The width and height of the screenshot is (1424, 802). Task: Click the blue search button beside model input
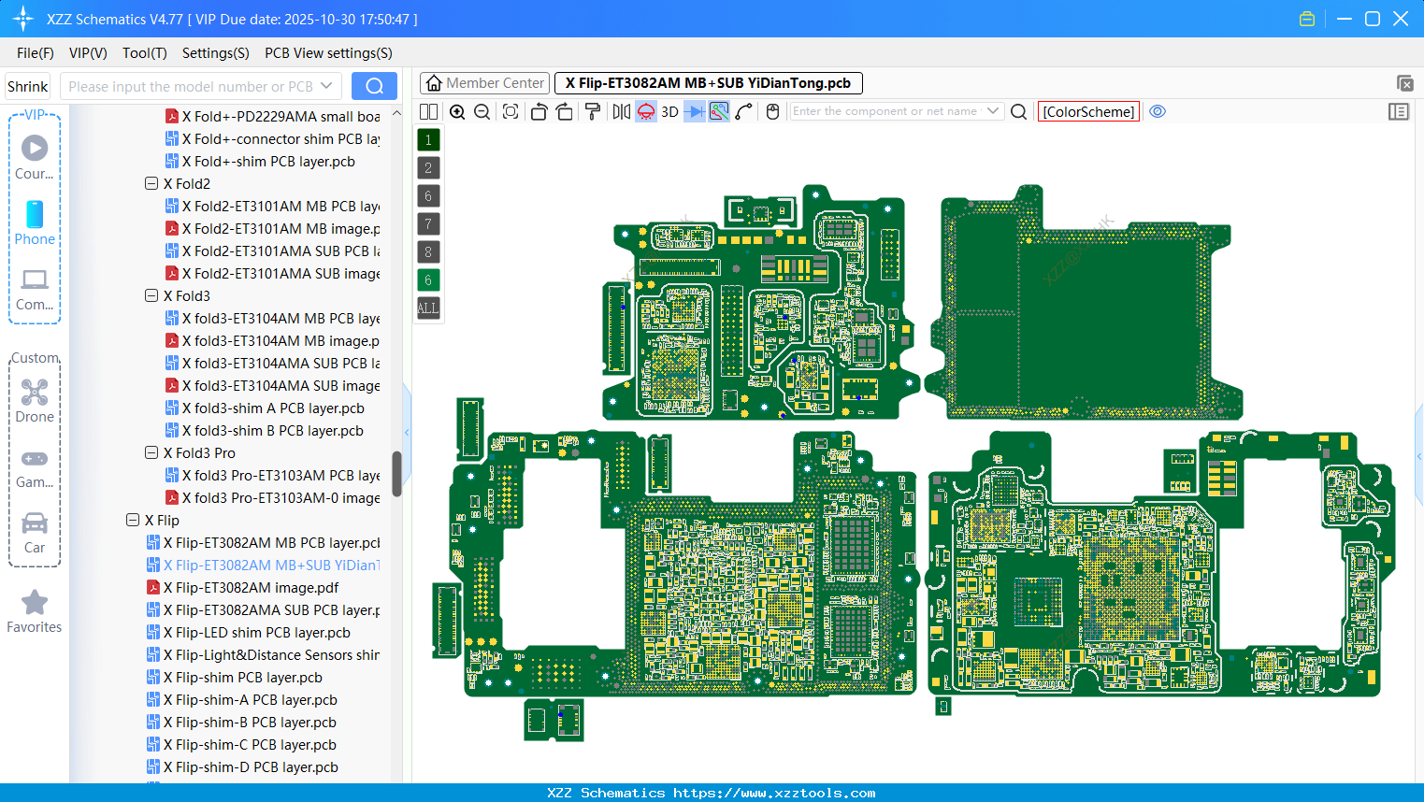coord(374,86)
